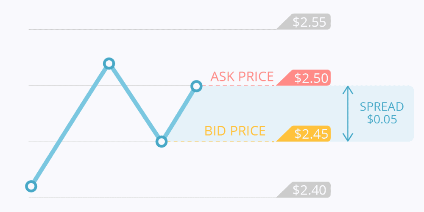This screenshot has width=424, height=212.
Task: Select the BID PRICE label
Action: [235, 131]
